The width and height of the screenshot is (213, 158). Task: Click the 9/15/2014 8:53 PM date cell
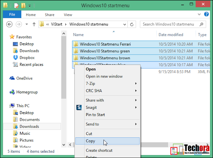174,72
